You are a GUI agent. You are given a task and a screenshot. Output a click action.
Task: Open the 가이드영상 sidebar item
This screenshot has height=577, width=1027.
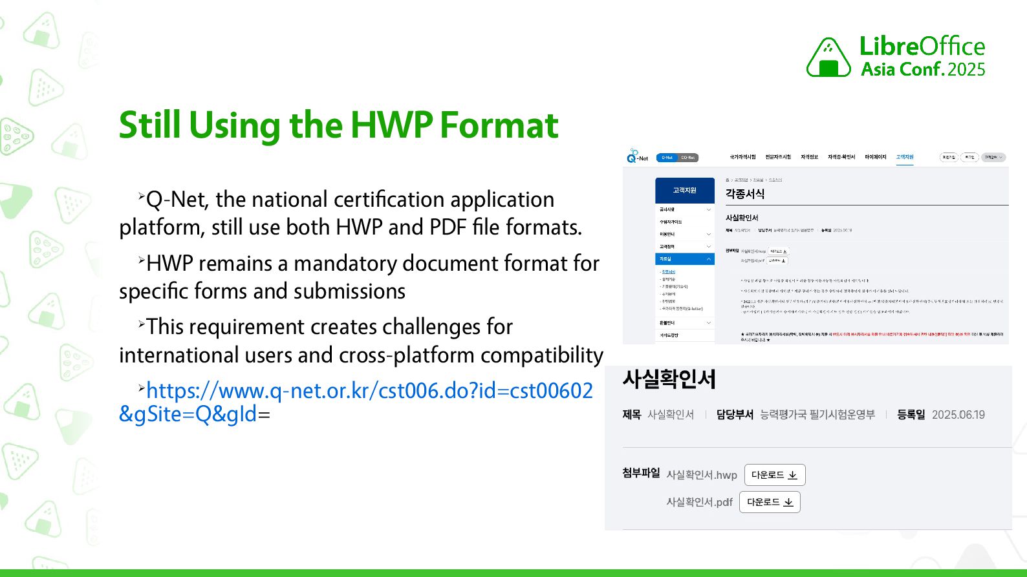[x=669, y=335]
